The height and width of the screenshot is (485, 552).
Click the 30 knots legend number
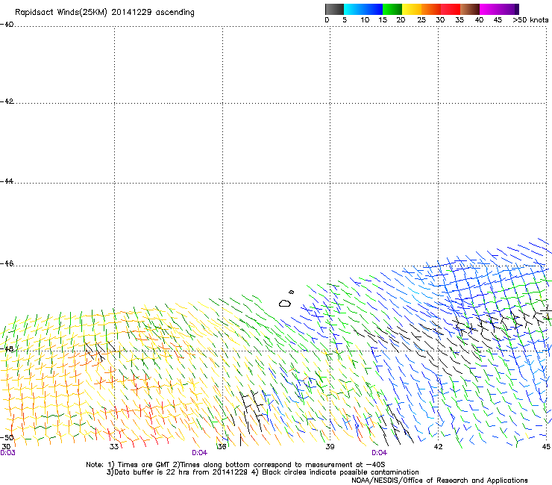click(x=440, y=20)
